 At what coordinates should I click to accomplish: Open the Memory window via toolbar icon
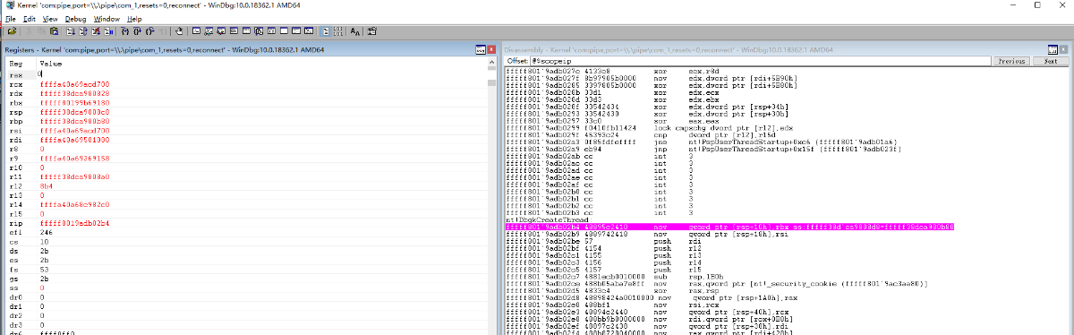tap(246, 30)
